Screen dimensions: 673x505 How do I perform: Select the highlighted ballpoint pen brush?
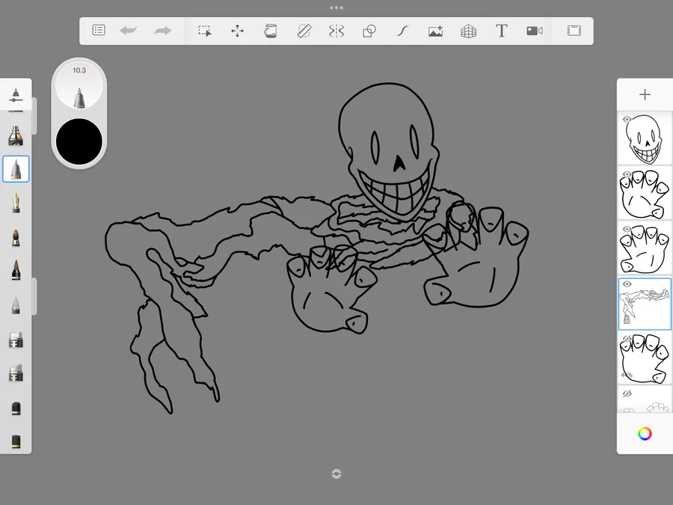[16, 169]
